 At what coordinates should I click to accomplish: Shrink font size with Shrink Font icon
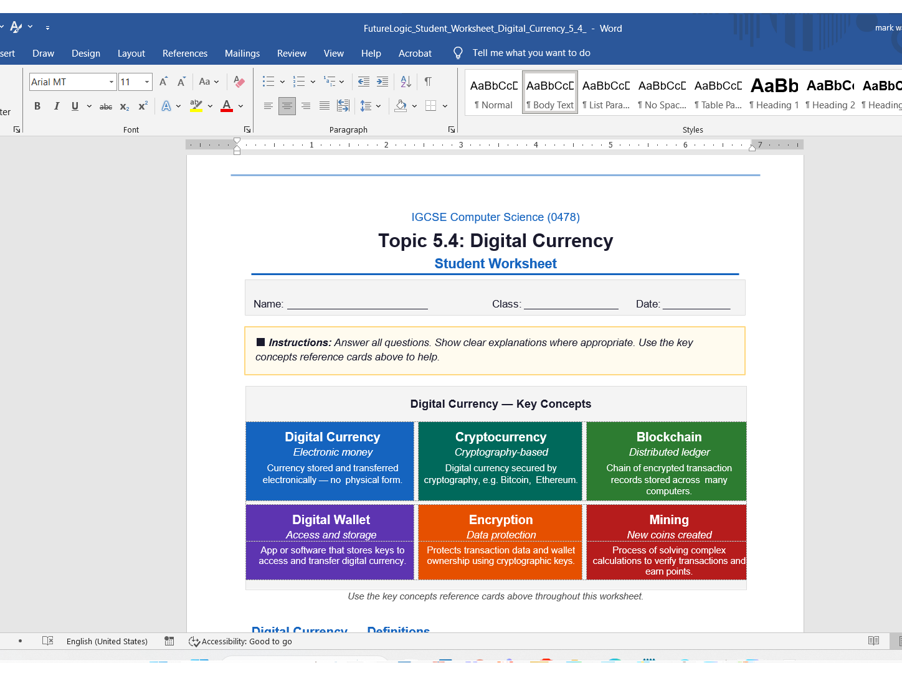181,82
